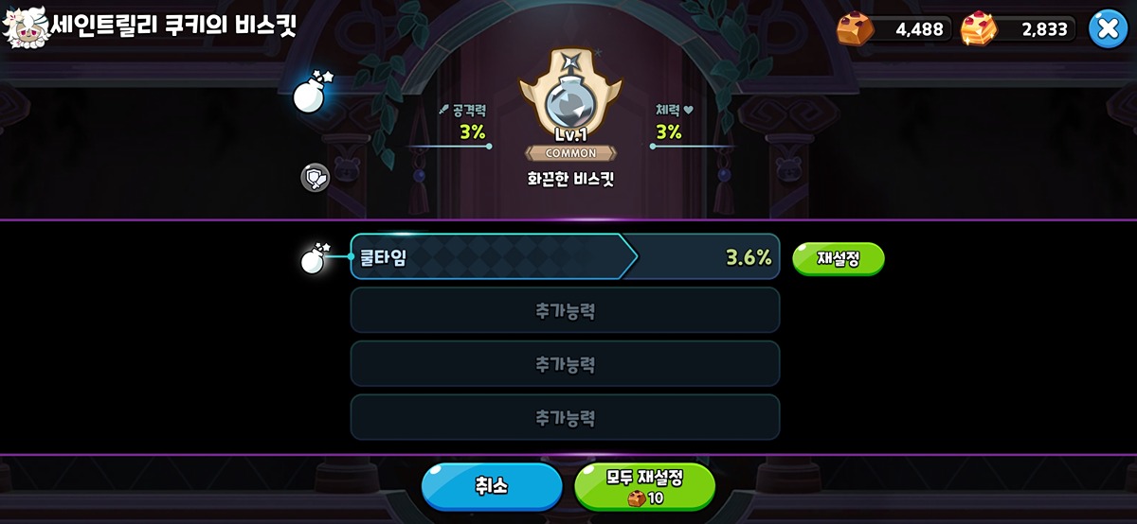Click the blue 취소 button
This screenshot has width=1137, height=524.
point(492,487)
